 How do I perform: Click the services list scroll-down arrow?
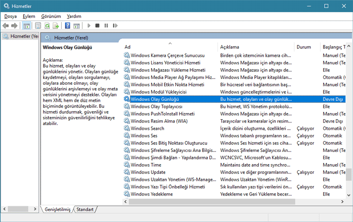(x=349, y=195)
